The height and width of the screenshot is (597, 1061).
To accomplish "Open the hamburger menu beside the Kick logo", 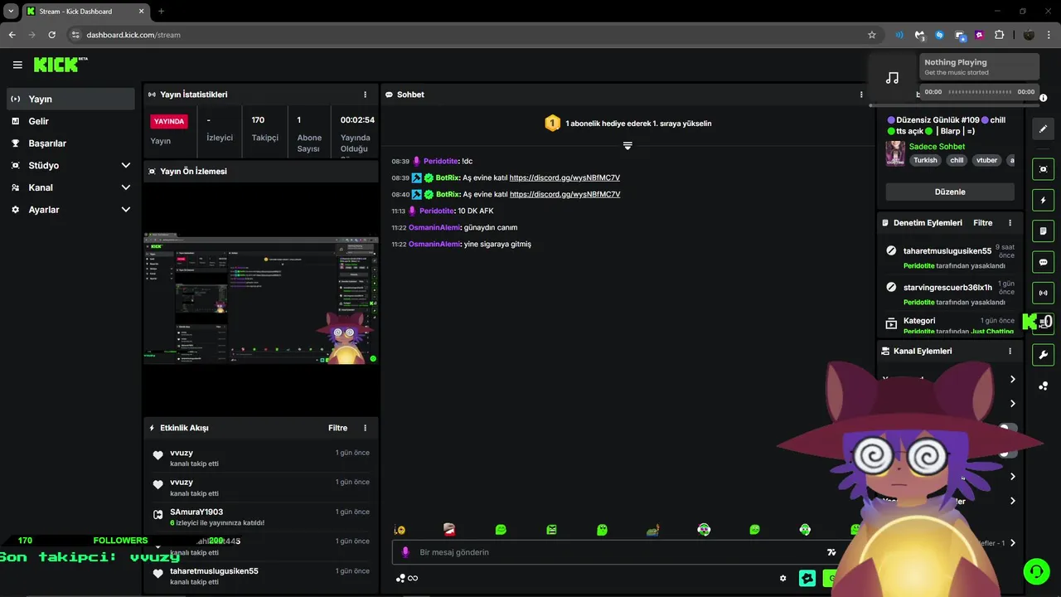I will [17, 65].
